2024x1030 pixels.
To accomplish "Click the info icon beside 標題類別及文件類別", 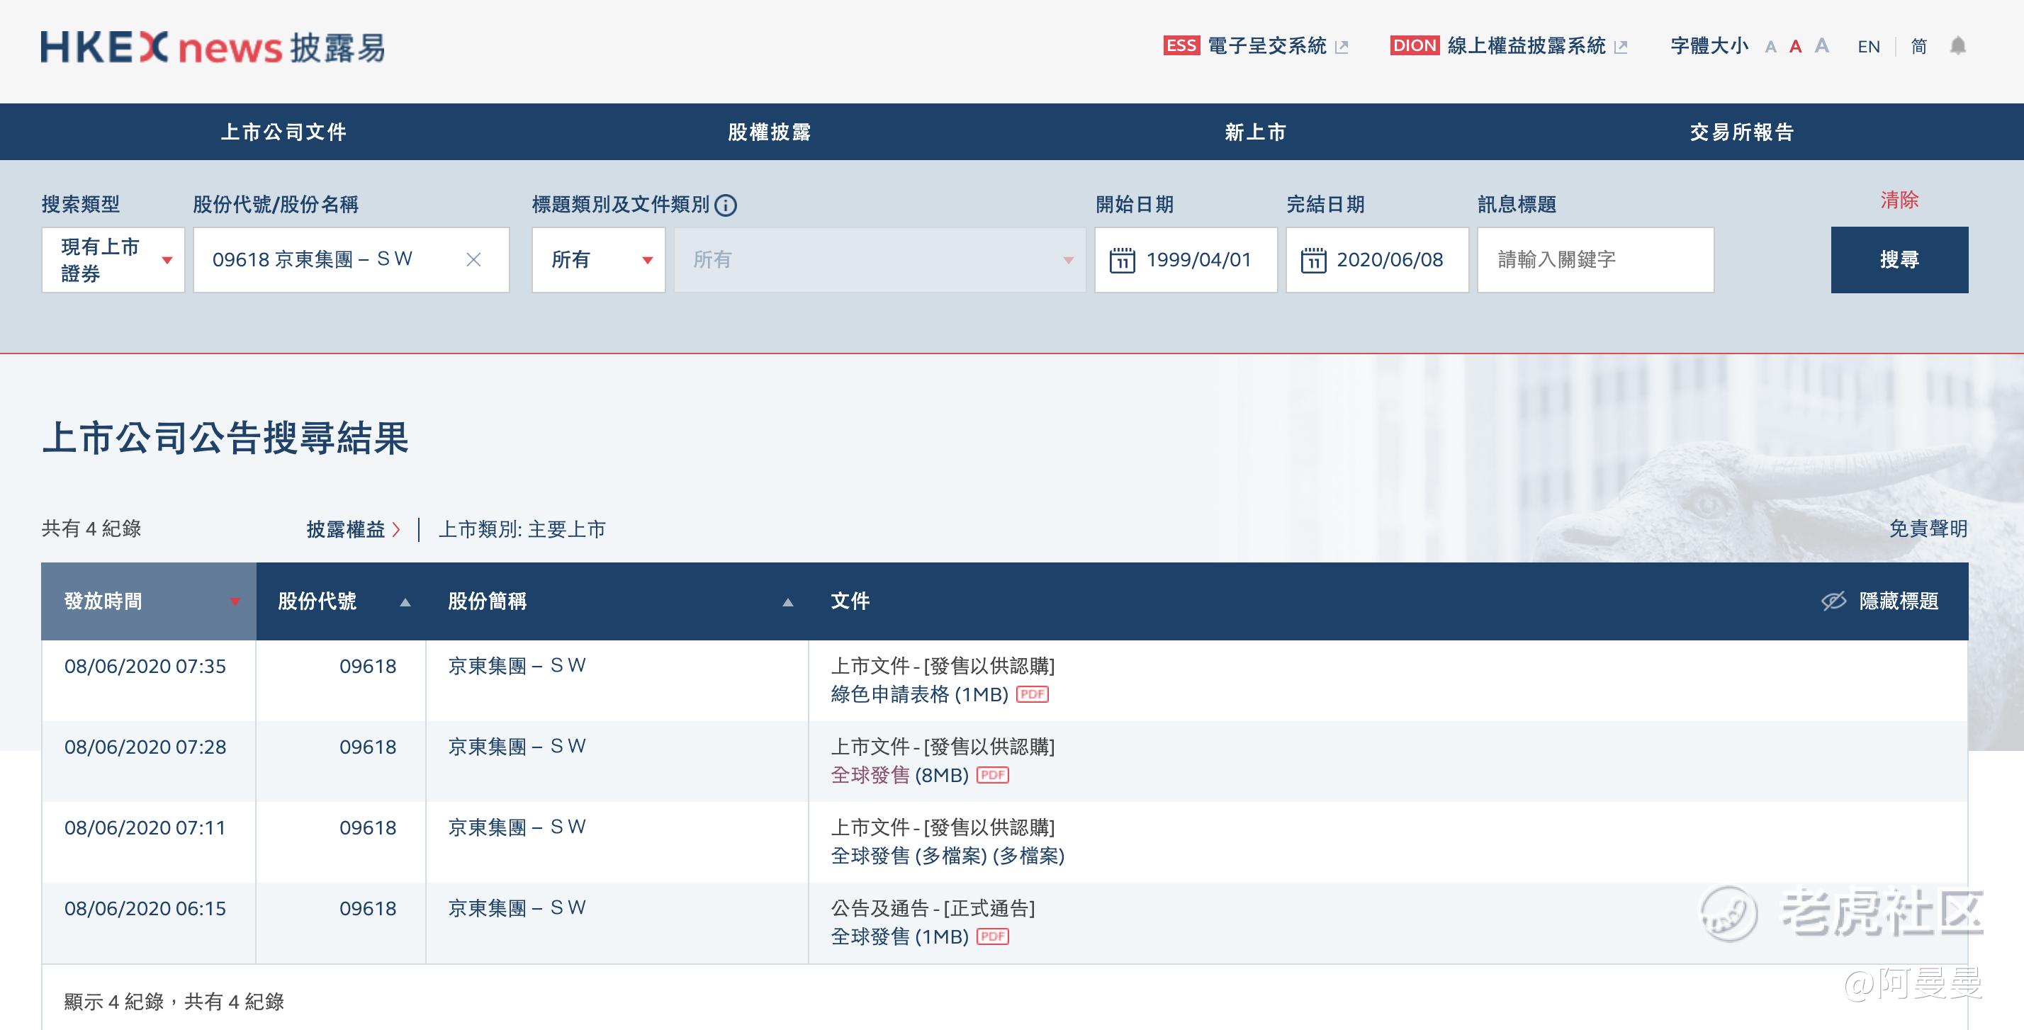I will point(726,205).
